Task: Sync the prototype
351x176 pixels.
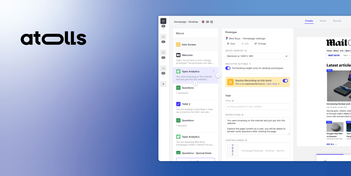Action: (x=231, y=44)
